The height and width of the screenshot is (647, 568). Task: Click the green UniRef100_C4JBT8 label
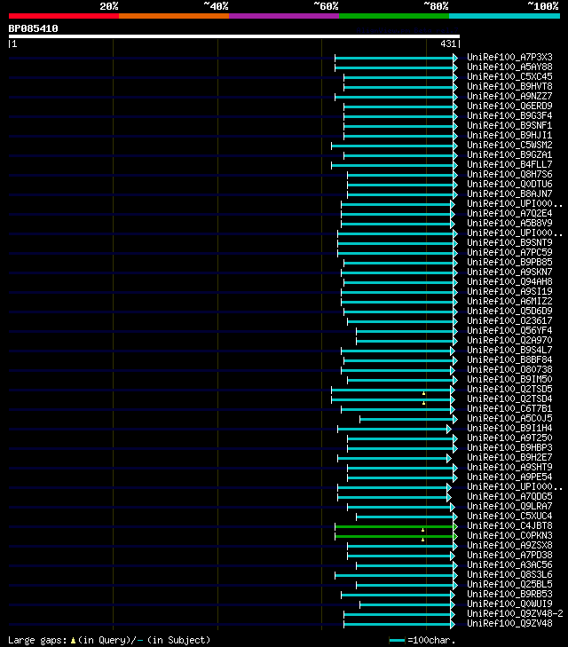pyautogui.click(x=509, y=526)
